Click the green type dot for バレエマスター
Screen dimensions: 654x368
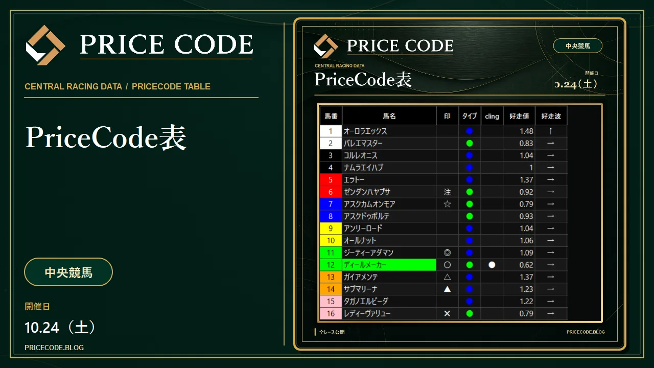click(x=470, y=144)
